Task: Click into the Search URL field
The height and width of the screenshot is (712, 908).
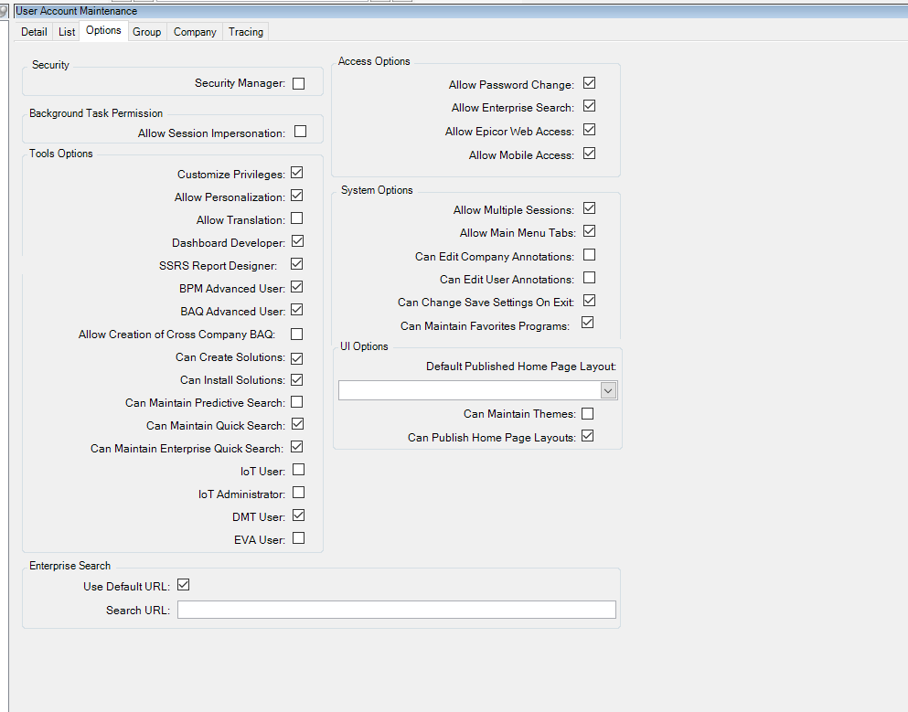Action: coord(397,610)
